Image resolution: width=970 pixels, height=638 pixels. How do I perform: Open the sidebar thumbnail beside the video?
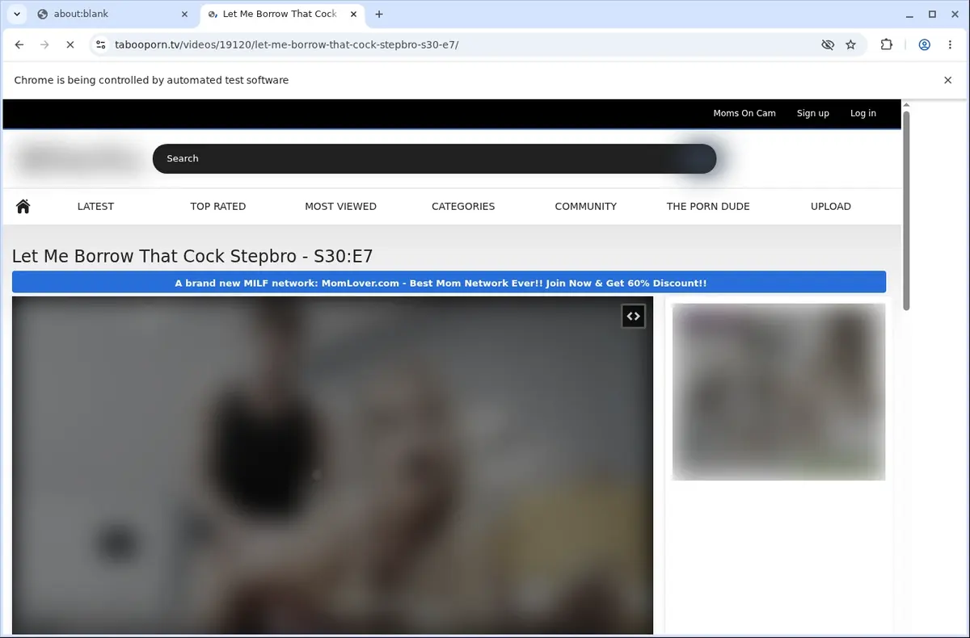(778, 392)
